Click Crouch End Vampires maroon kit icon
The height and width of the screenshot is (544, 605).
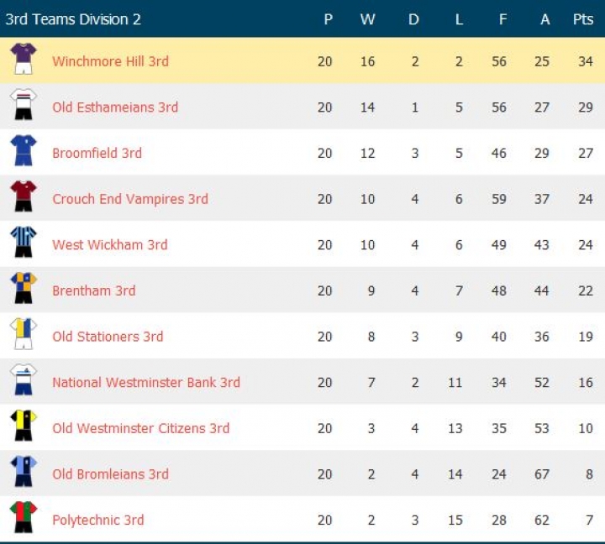(24, 196)
